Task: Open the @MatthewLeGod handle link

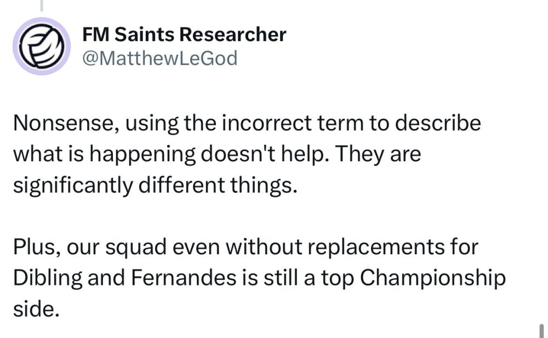Action: [159, 57]
